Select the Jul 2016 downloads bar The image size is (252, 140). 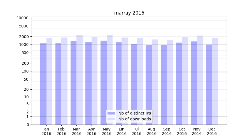click(x=140, y=81)
